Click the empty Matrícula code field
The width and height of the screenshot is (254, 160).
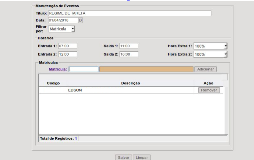click(x=83, y=69)
